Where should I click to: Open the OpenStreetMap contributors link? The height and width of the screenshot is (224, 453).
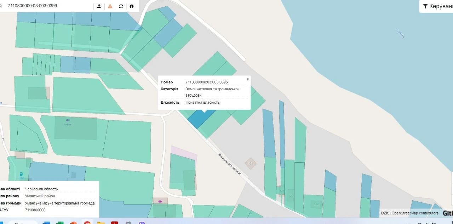[415, 213]
